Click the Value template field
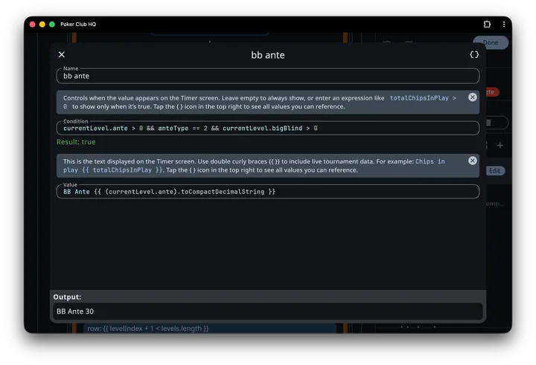Image resolution: width=536 pixels, height=365 pixels. (x=268, y=192)
